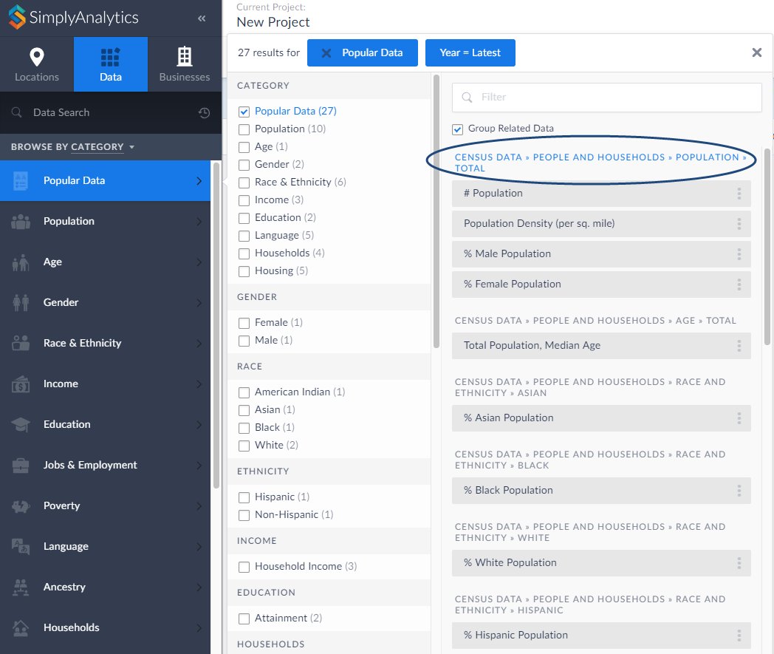Click the Race & Ethnicity sidebar icon
Image resolution: width=774 pixels, height=654 pixels.
(x=22, y=343)
